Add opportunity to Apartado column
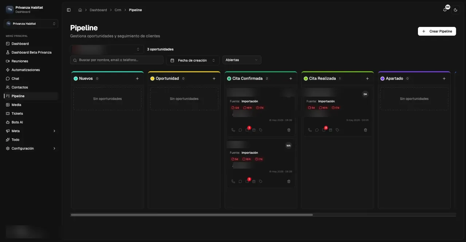This screenshot has height=242, width=466. [444, 78]
